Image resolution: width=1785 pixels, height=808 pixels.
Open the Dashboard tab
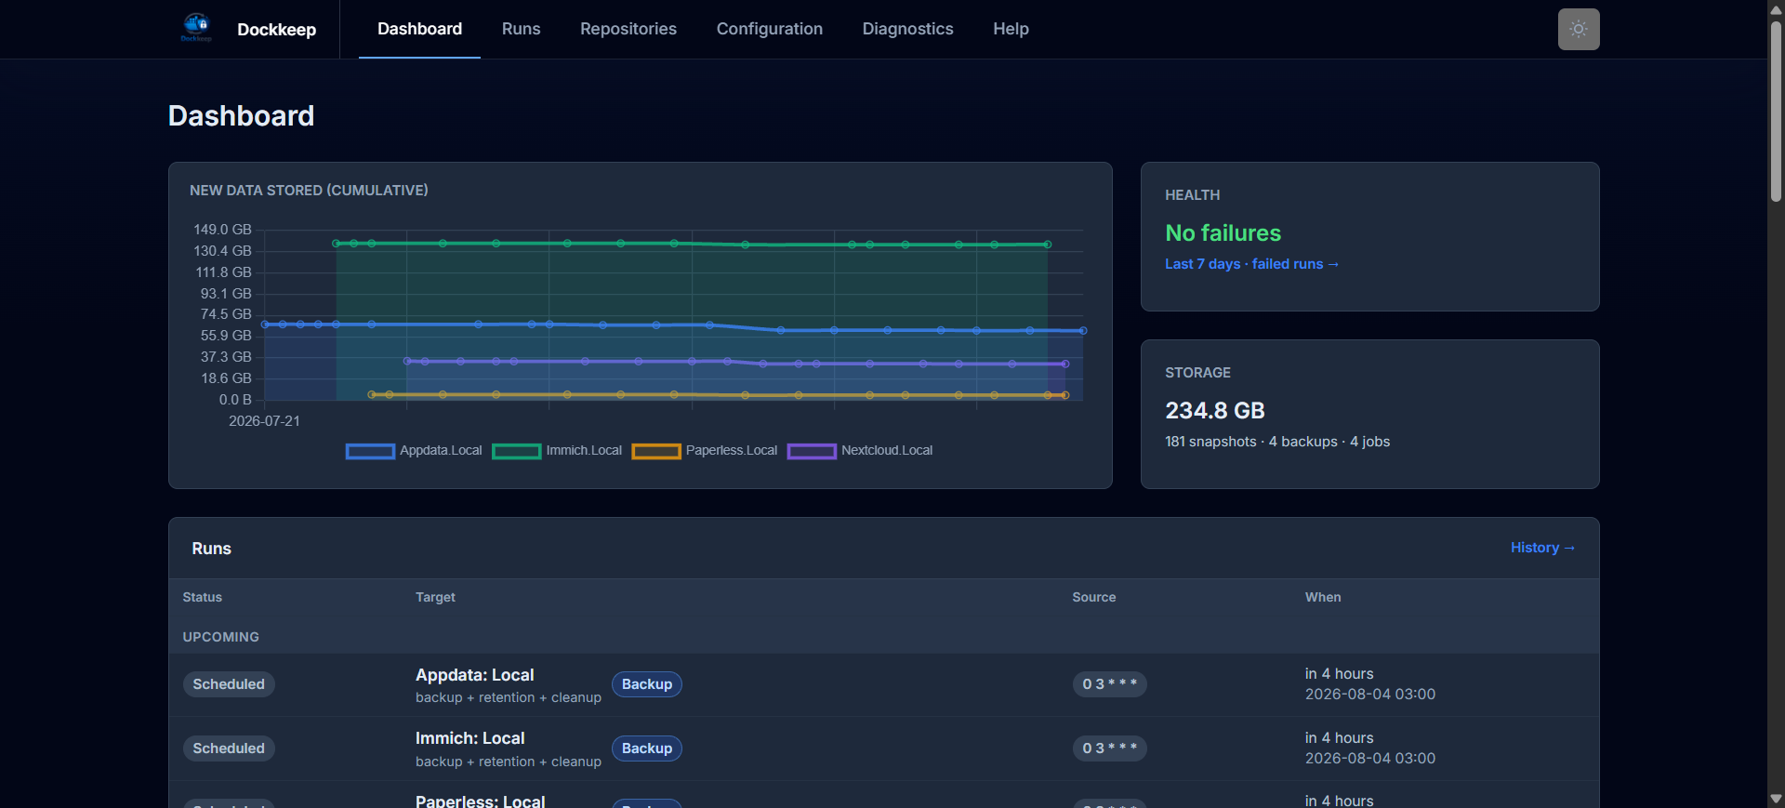tap(419, 29)
